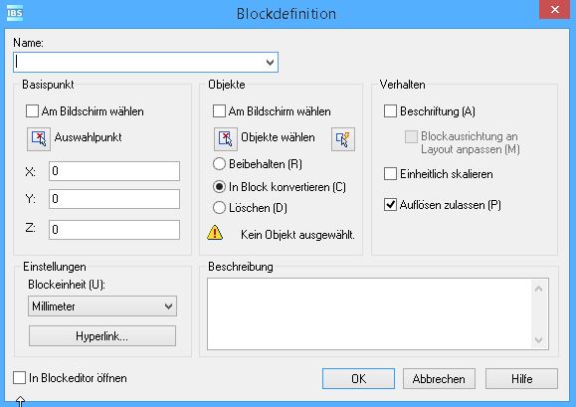Click the Auswahlpunkt pick point icon

(x=39, y=139)
